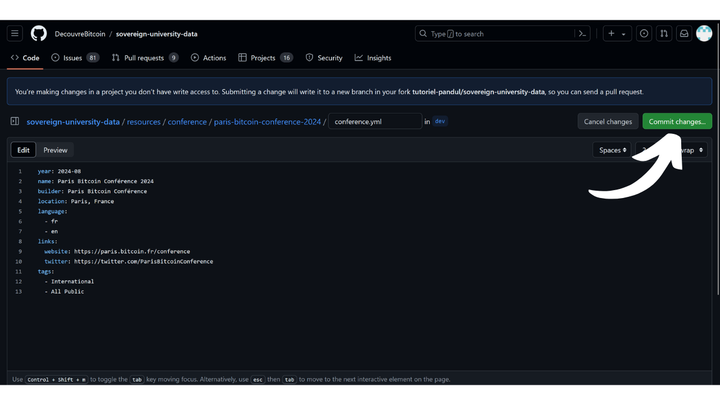Switch to the Insights tab
This screenshot has height=405, width=720.
pyautogui.click(x=373, y=58)
